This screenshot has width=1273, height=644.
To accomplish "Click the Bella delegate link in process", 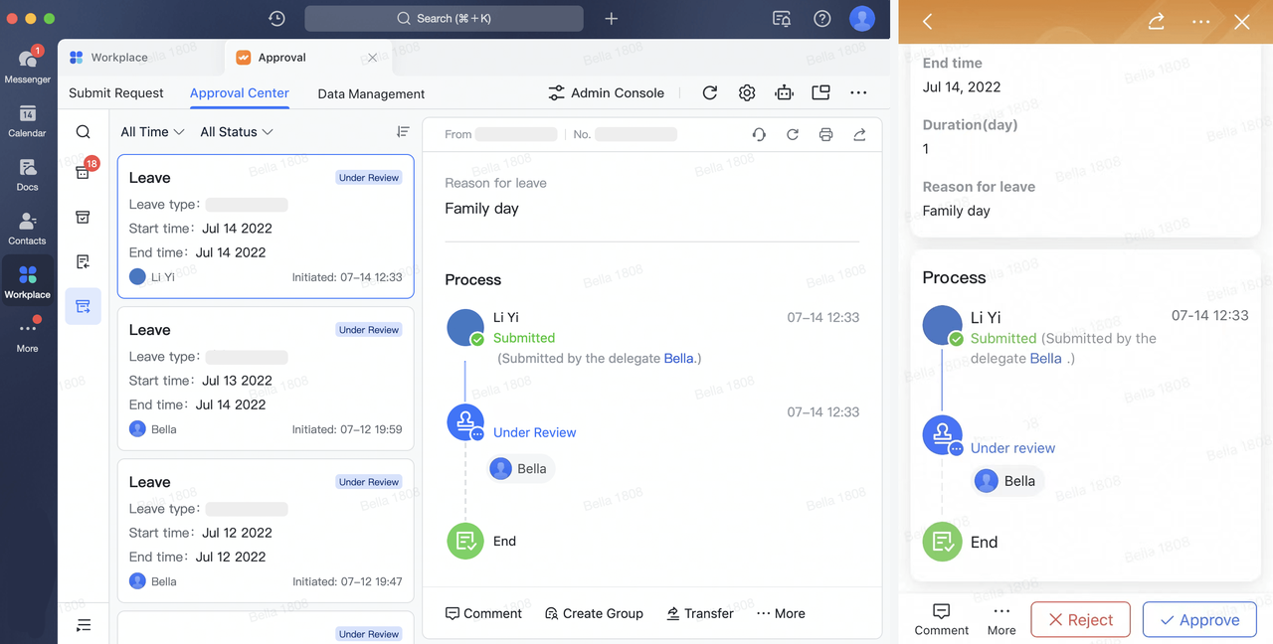I will (678, 358).
